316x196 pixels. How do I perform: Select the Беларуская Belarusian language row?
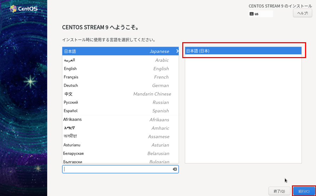pyautogui.click(x=120, y=153)
